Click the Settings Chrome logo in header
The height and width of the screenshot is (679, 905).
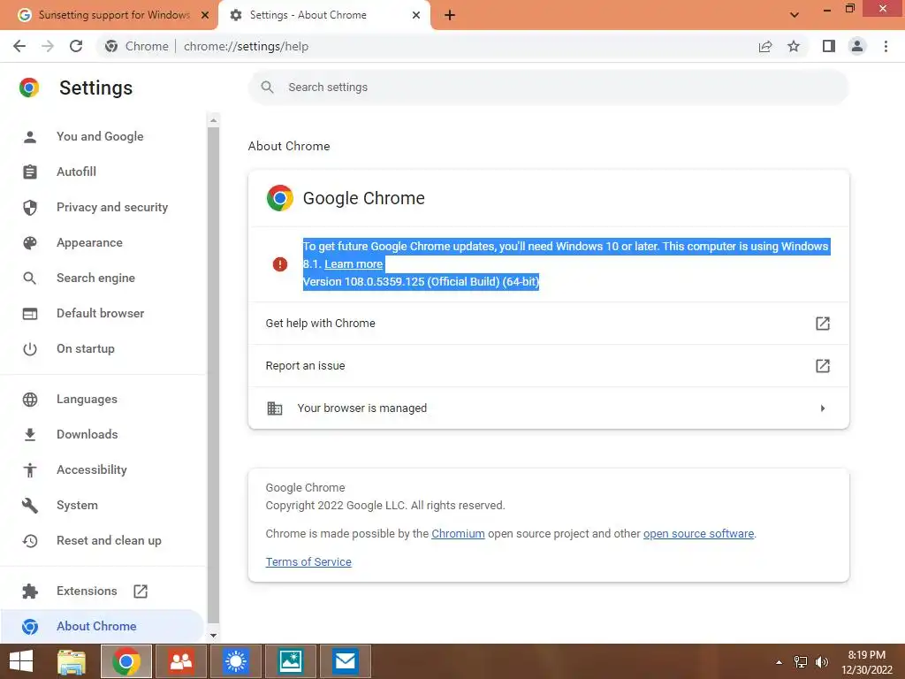pyautogui.click(x=29, y=88)
